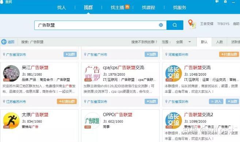Screen dimensions: 240x142
Task: Open the 找人 tab
Action: 61,8
